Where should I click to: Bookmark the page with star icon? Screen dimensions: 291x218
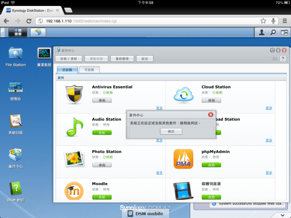tap(263, 21)
